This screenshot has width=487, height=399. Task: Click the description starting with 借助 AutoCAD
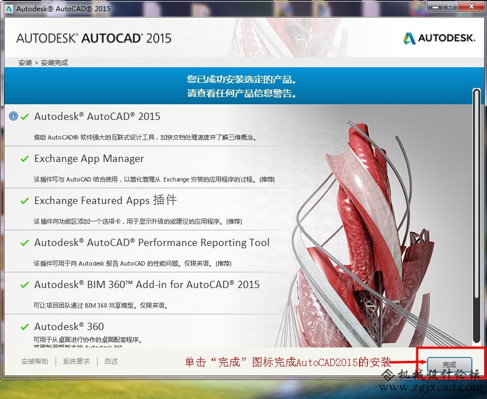coord(146,137)
